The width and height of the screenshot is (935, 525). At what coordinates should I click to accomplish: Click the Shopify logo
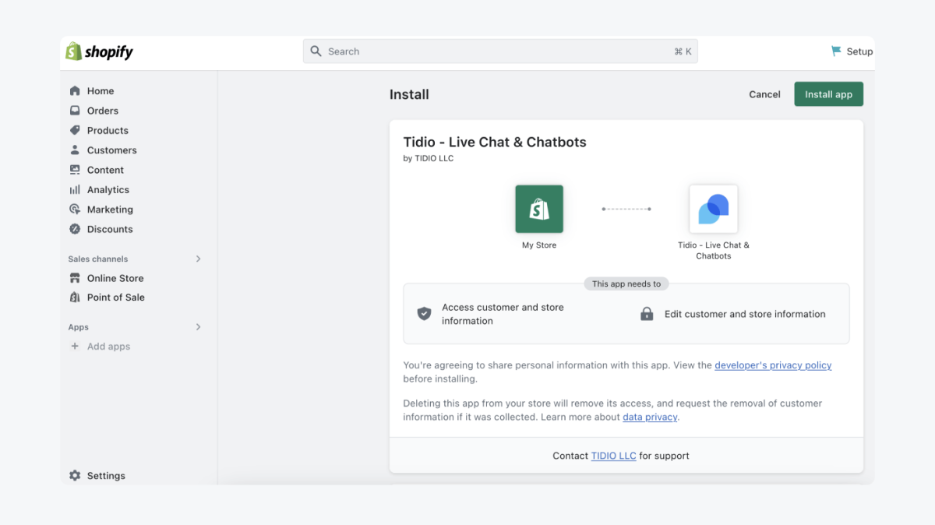[x=99, y=51]
